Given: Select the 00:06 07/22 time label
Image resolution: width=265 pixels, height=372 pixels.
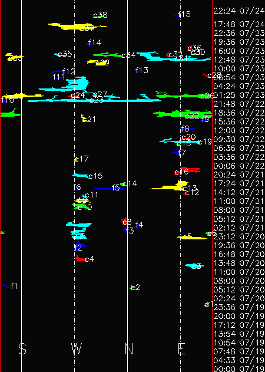Looking at the screenshot, I should coord(239,166).
